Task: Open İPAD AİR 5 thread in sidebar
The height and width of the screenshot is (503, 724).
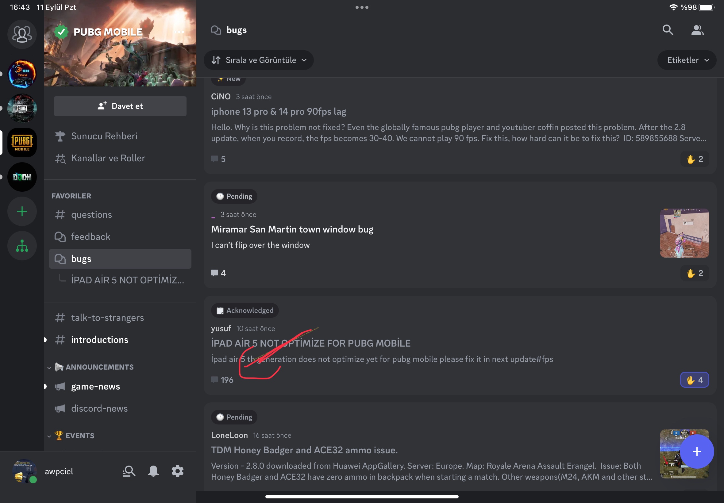Action: (128, 280)
